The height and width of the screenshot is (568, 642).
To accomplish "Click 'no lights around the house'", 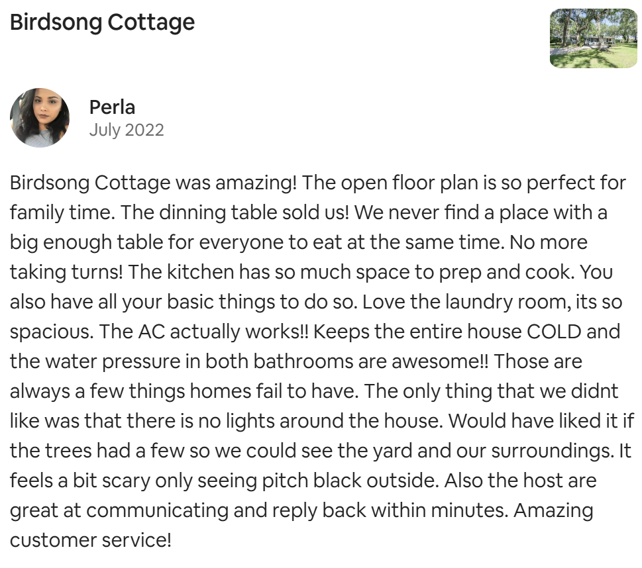I will point(319,420).
